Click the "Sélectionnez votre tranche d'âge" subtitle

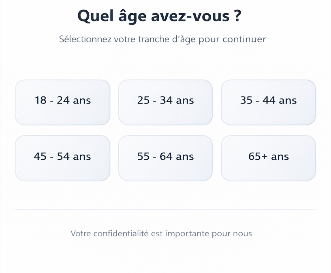pos(163,39)
